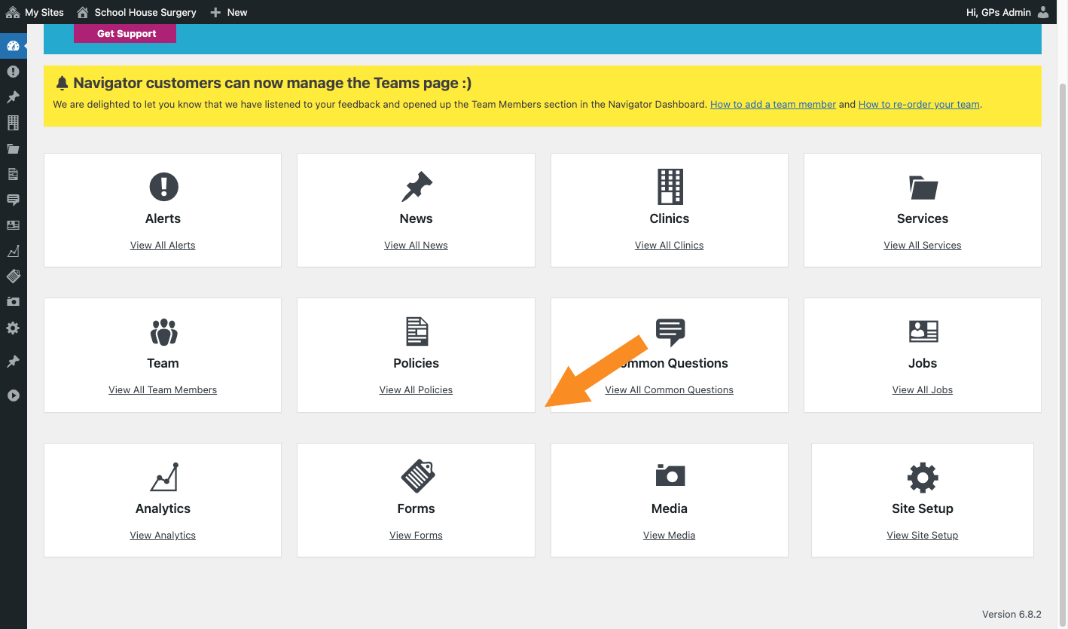Open the How to add a team member link
The width and height of the screenshot is (1068, 629).
(773, 105)
